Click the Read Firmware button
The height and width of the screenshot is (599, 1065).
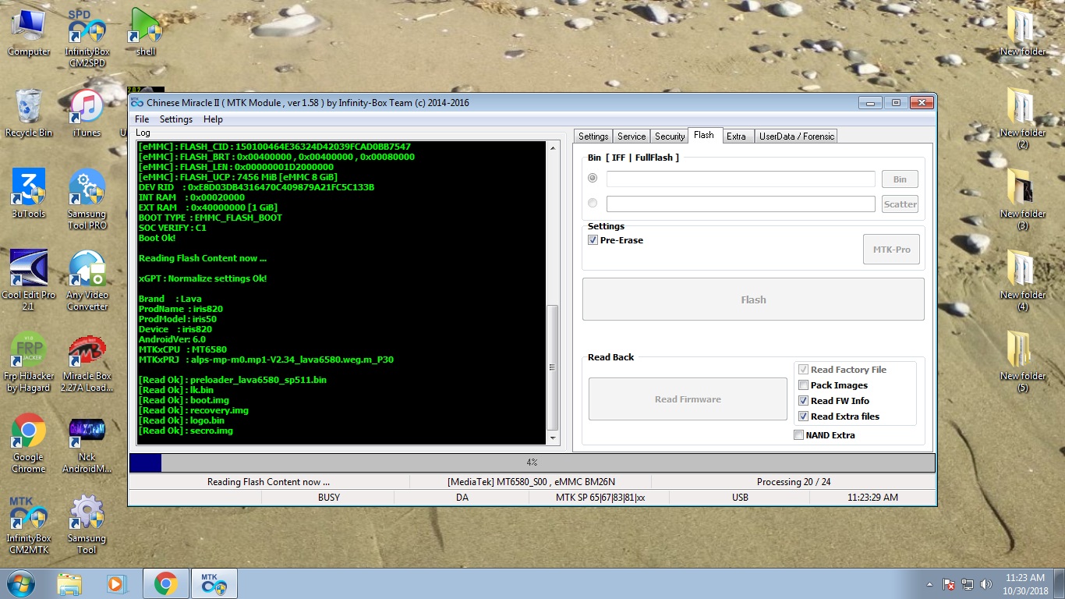pos(688,399)
